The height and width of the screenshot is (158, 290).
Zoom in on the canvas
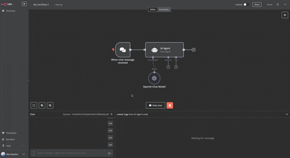(x=42, y=105)
